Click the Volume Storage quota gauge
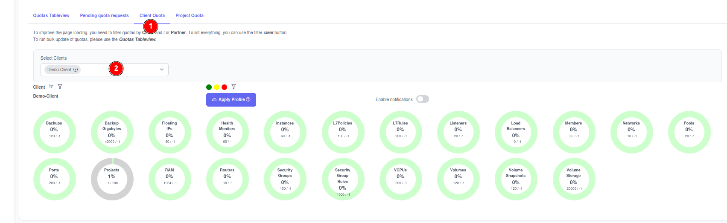 pos(573,179)
